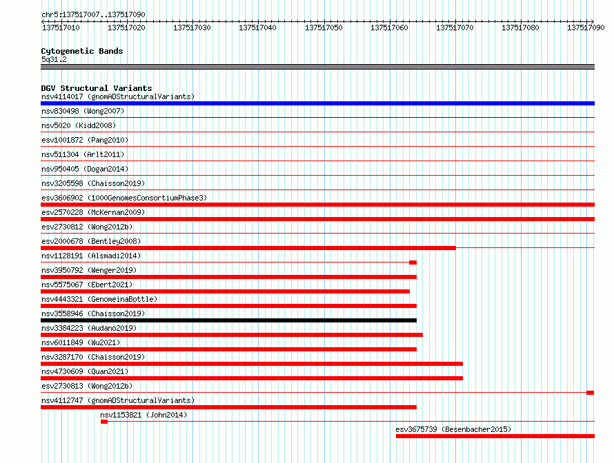Click ruler position 137517080
The width and height of the screenshot is (614, 463).
pos(520,28)
